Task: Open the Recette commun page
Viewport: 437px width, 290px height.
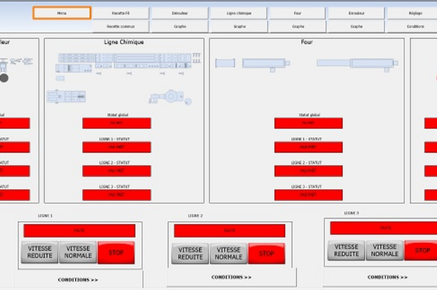Action: [x=121, y=27]
